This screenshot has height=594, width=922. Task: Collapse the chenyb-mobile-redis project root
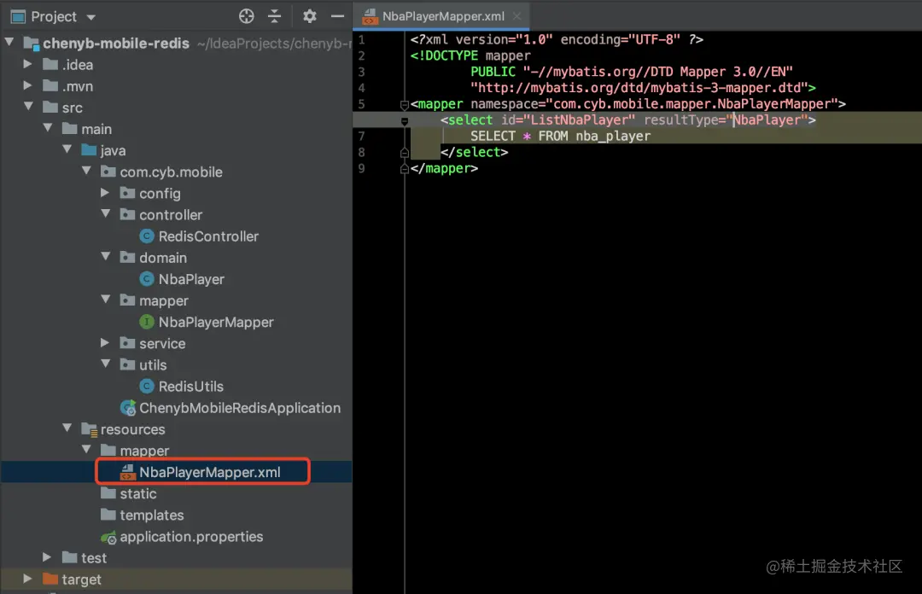coord(9,42)
